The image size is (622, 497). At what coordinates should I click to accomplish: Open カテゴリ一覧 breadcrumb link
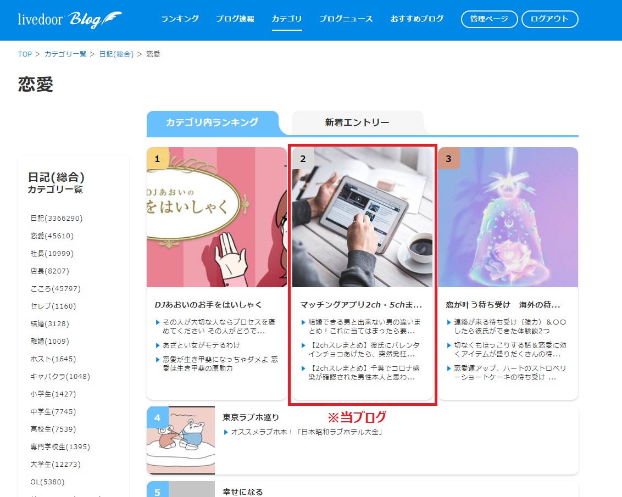click(65, 54)
